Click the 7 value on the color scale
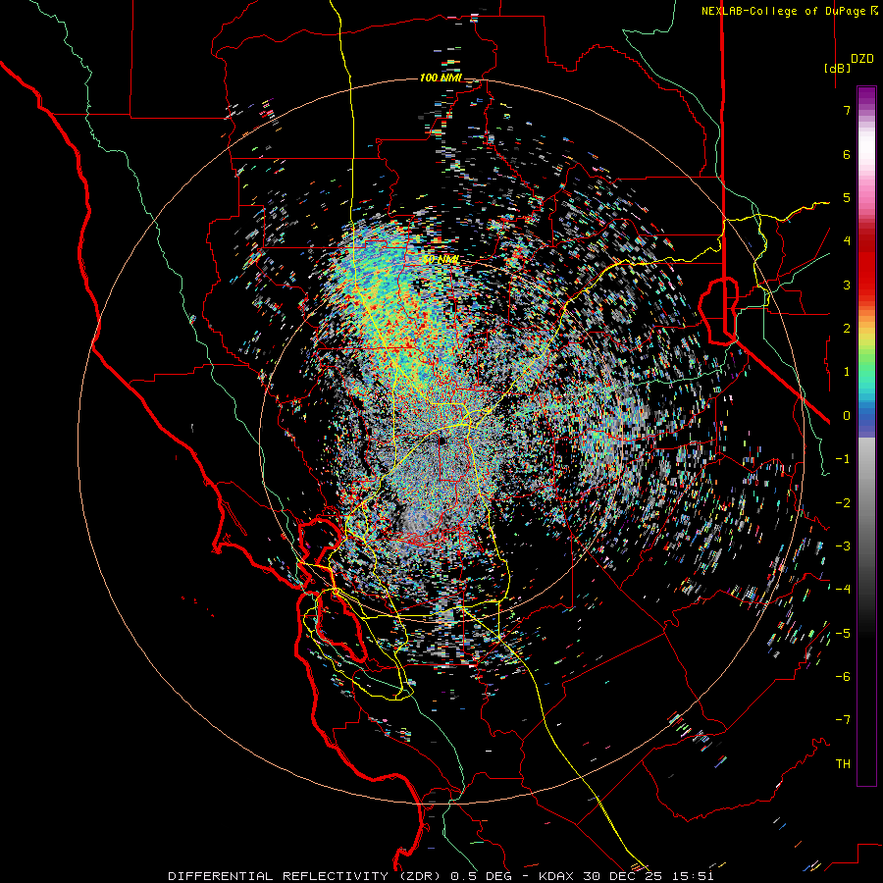The image size is (883, 883). coord(847,110)
